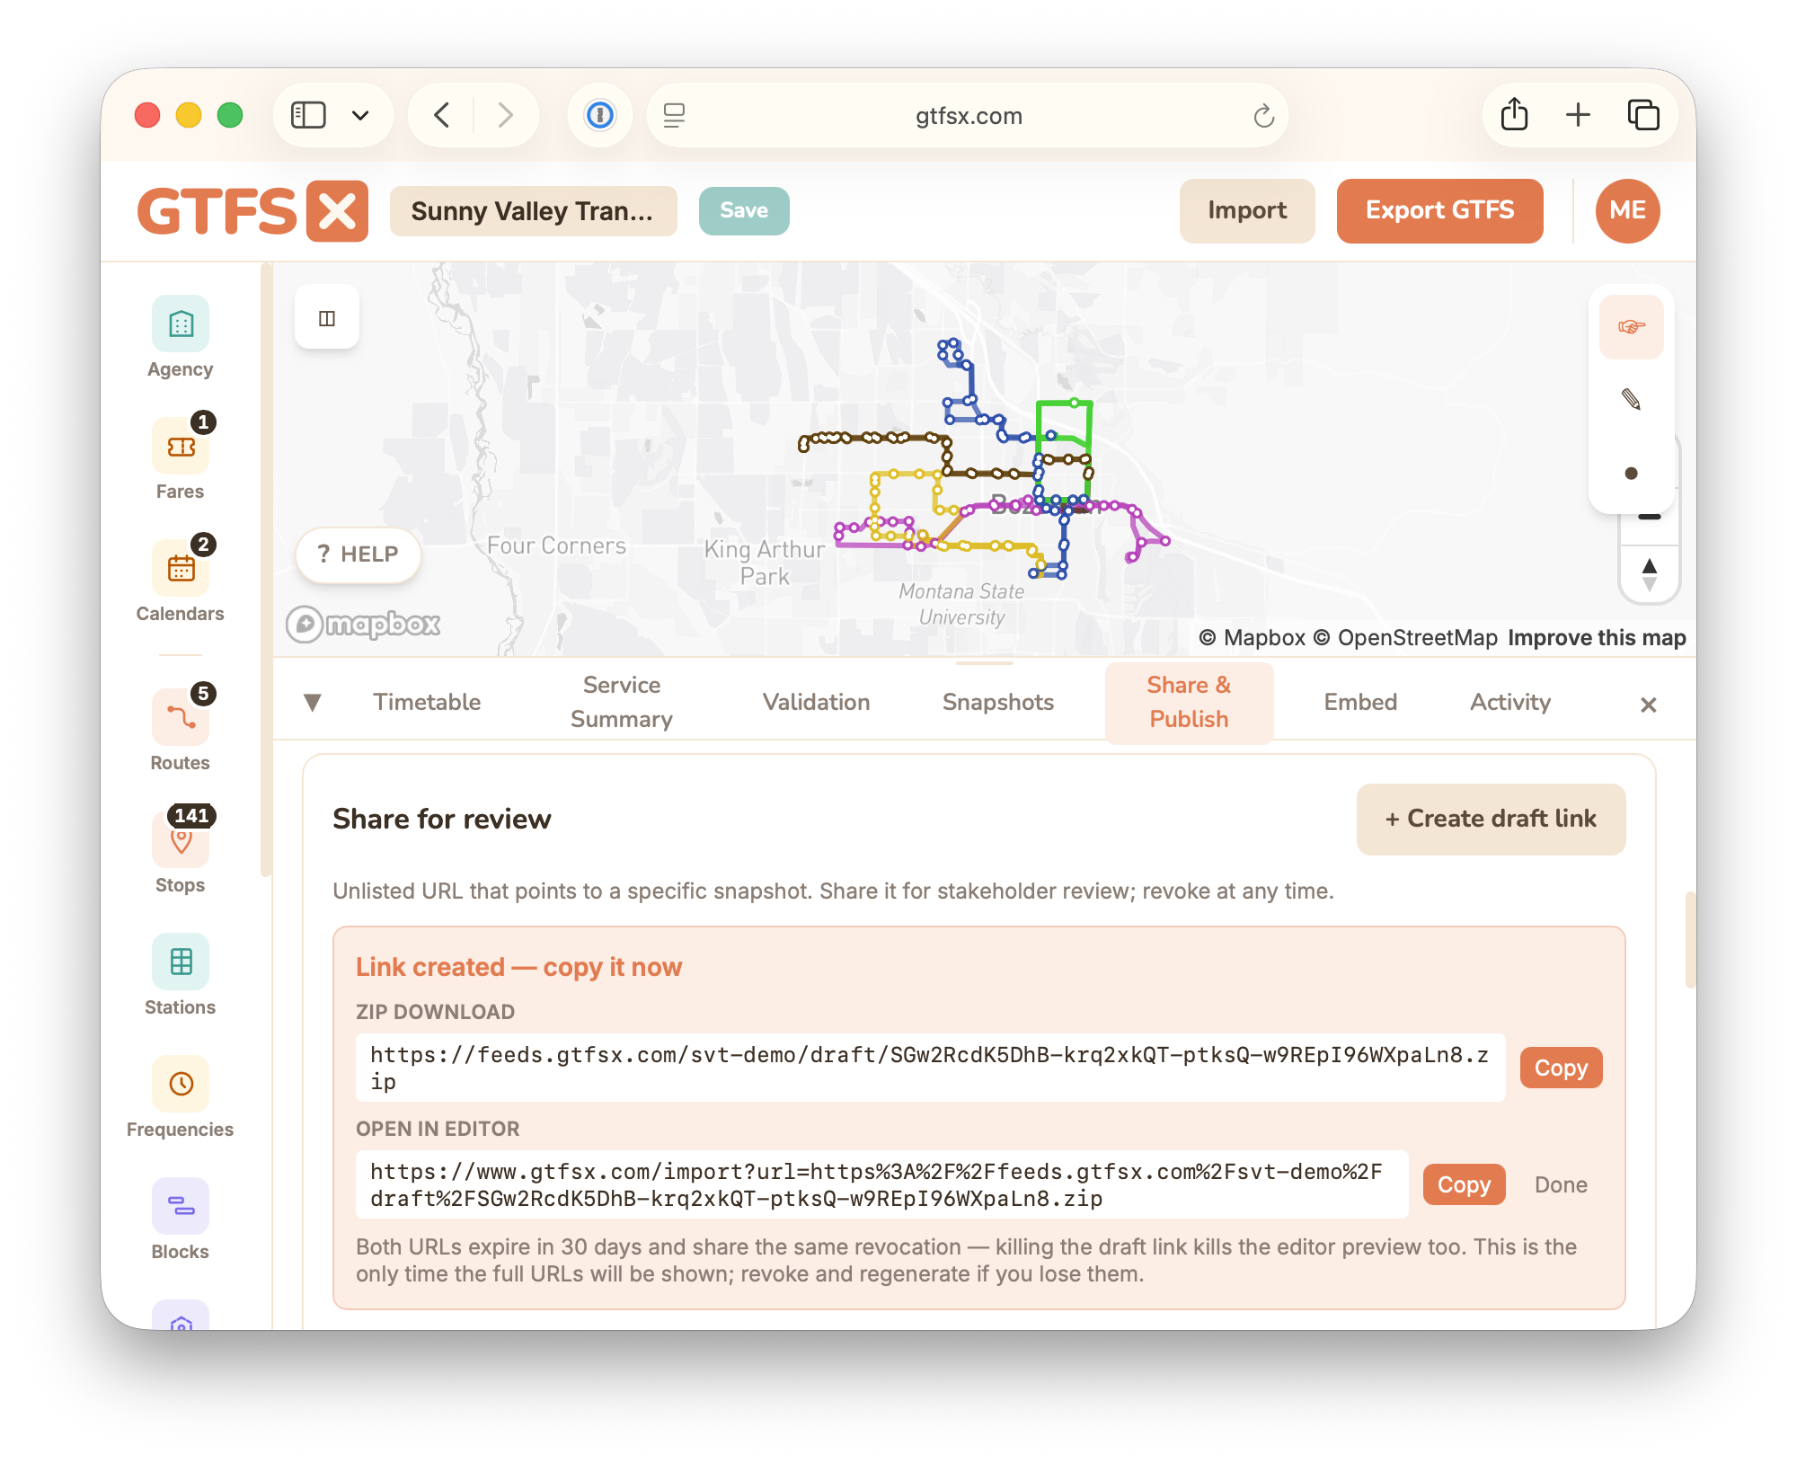This screenshot has height=1463, width=1797.
Task: Open the HELP button on map
Action: [x=359, y=554]
